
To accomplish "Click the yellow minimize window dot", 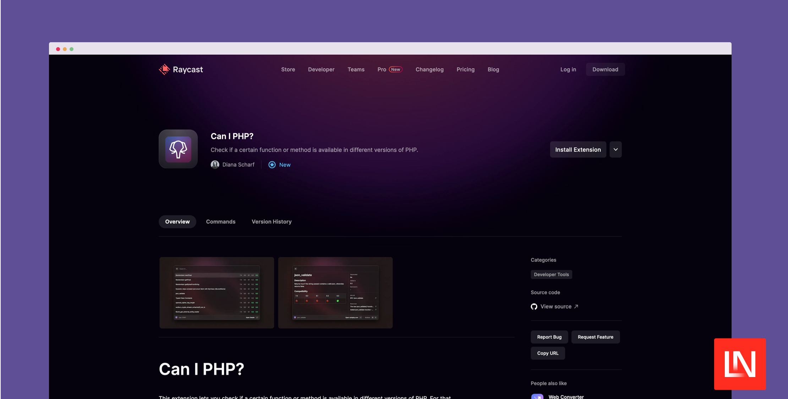I will pos(65,49).
